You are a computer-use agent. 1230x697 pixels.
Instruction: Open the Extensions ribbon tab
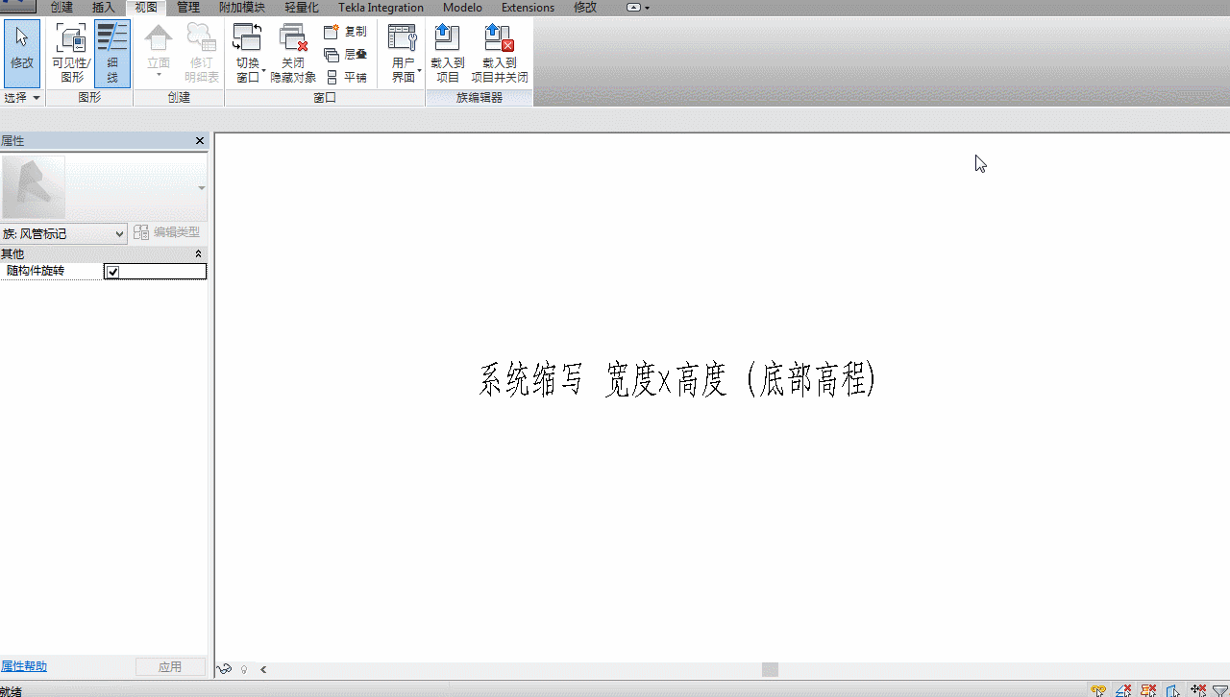point(528,8)
